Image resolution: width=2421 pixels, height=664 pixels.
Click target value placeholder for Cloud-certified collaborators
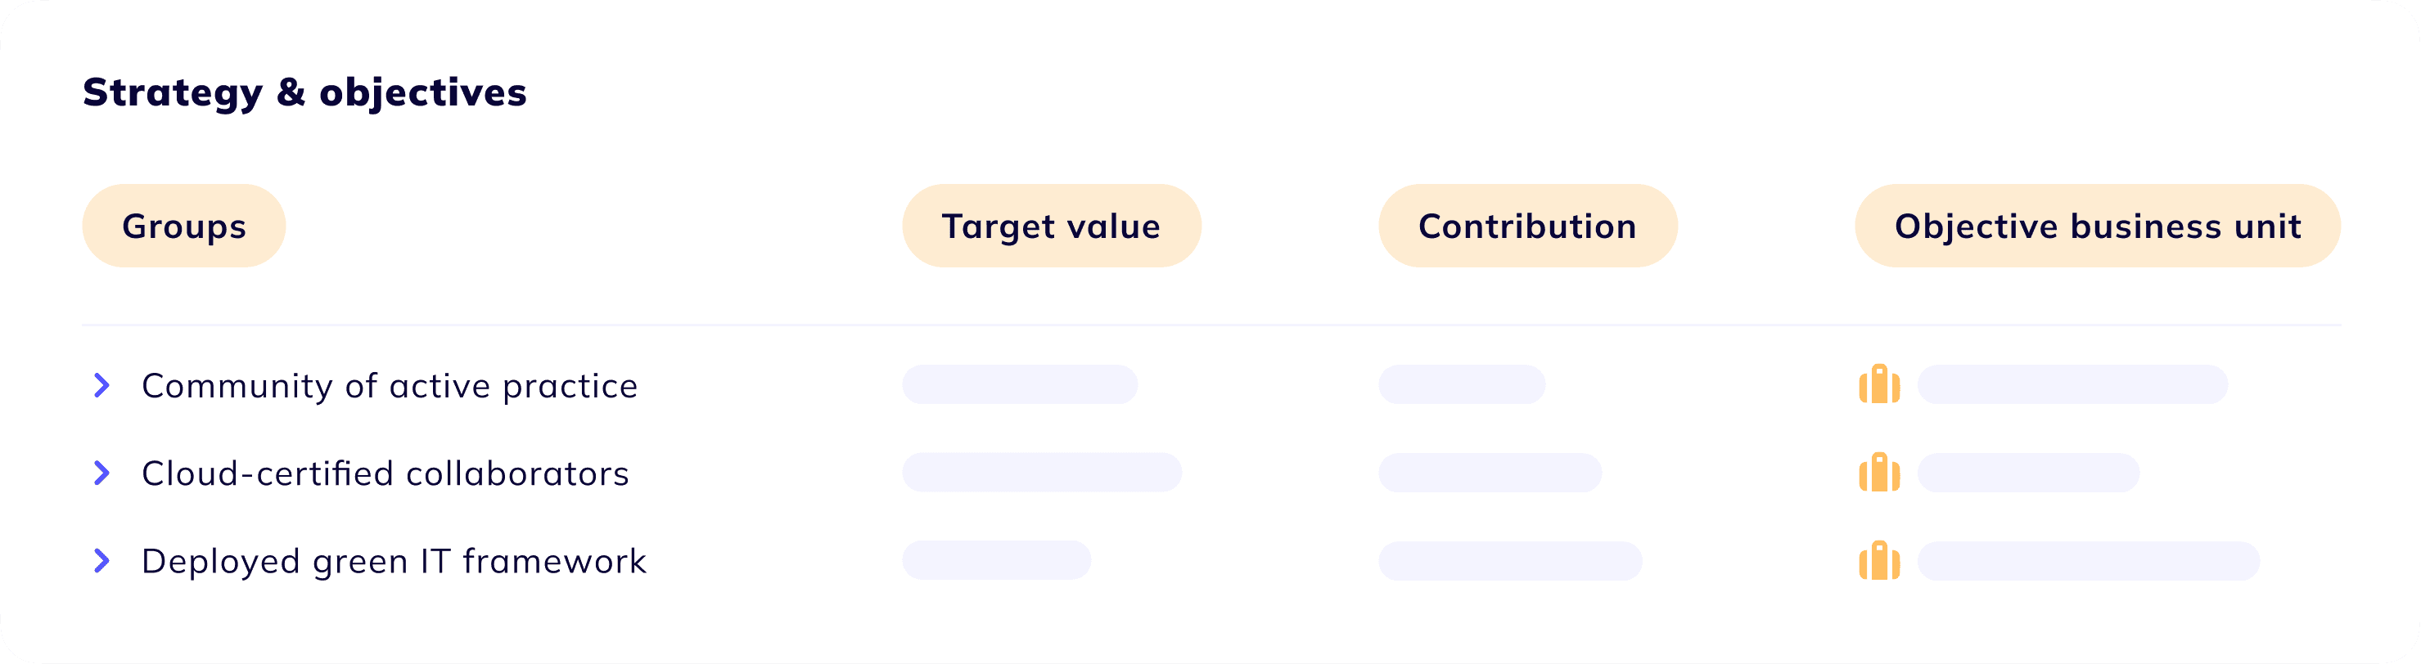coord(1041,473)
